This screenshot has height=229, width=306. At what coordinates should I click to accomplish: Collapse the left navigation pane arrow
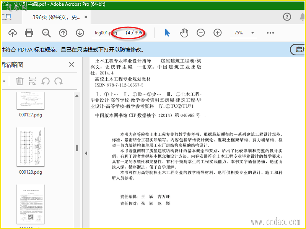pos(86,153)
